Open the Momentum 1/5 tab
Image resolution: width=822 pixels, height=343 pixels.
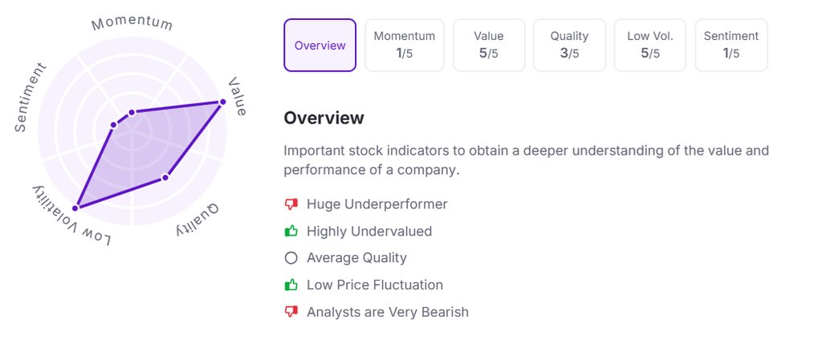click(405, 46)
